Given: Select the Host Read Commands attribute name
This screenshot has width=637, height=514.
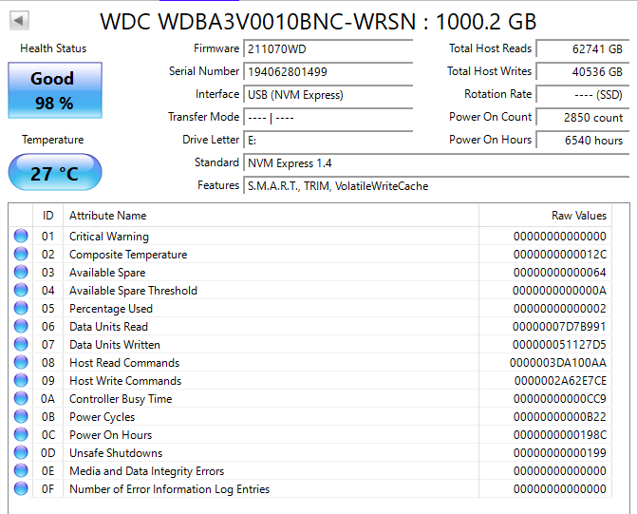Looking at the screenshot, I should (x=124, y=363).
